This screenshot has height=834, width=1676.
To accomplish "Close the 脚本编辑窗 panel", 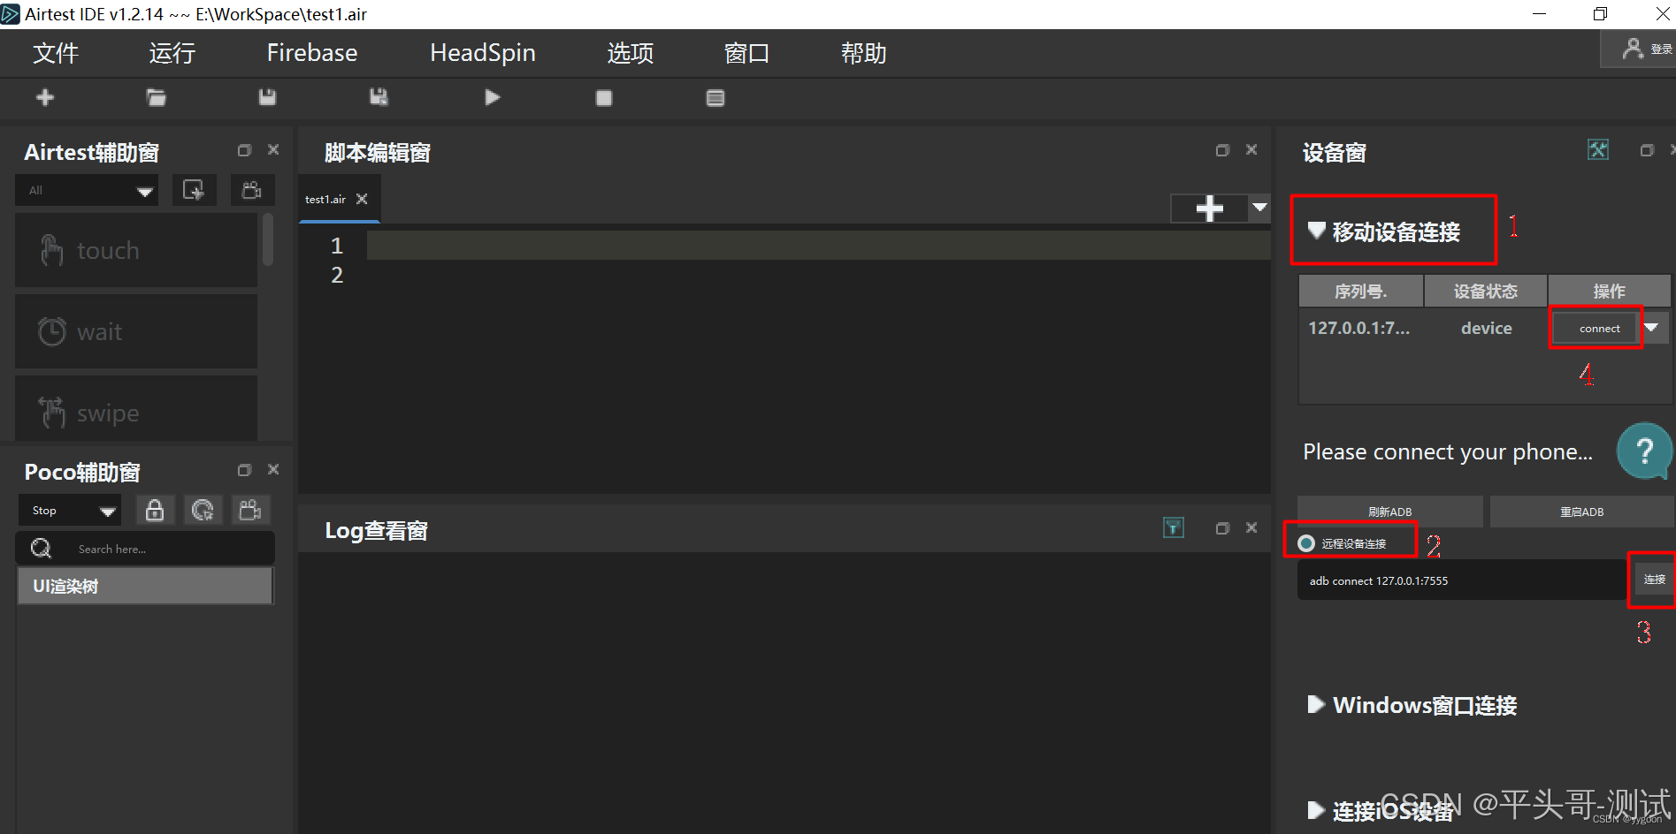I will pyautogui.click(x=1251, y=150).
